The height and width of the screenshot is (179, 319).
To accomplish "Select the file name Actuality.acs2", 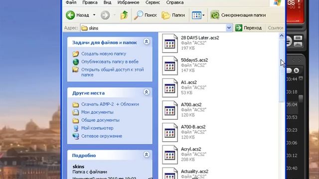I will (x=195, y=172).
